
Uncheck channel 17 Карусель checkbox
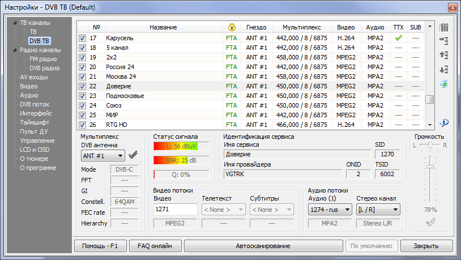(x=82, y=38)
